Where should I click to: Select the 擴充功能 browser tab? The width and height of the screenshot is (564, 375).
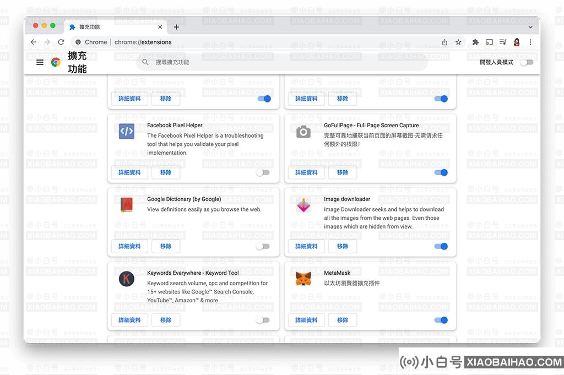point(115,27)
